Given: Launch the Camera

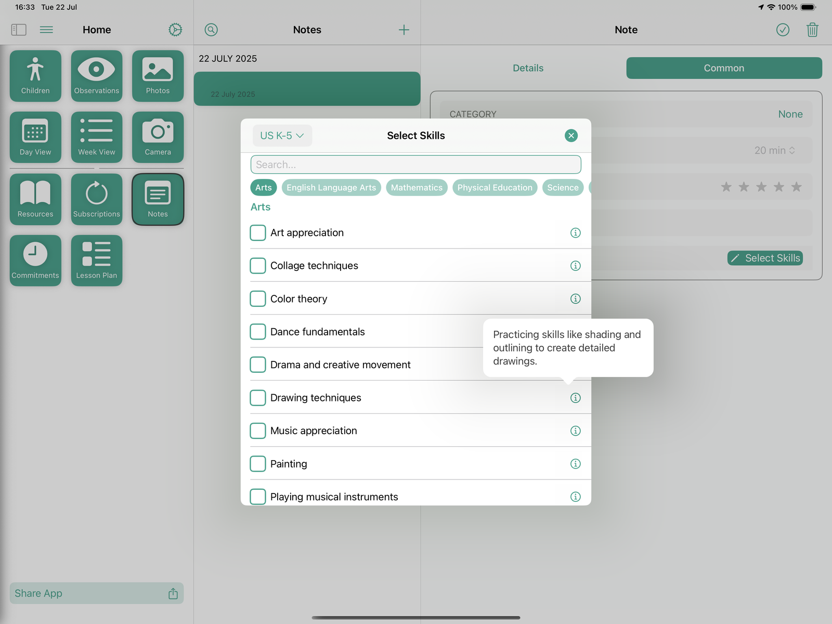Looking at the screenshot, I should 158,137.
